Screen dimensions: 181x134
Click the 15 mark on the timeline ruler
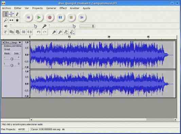pyautogui.click(x=69, y=37)
